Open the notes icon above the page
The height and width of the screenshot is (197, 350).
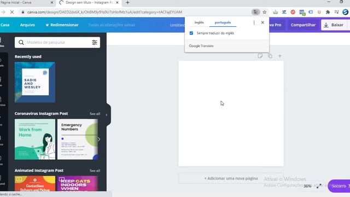[260, 56]
